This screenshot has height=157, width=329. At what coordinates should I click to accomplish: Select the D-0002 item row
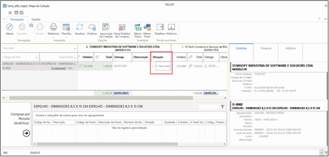[40, 66]
